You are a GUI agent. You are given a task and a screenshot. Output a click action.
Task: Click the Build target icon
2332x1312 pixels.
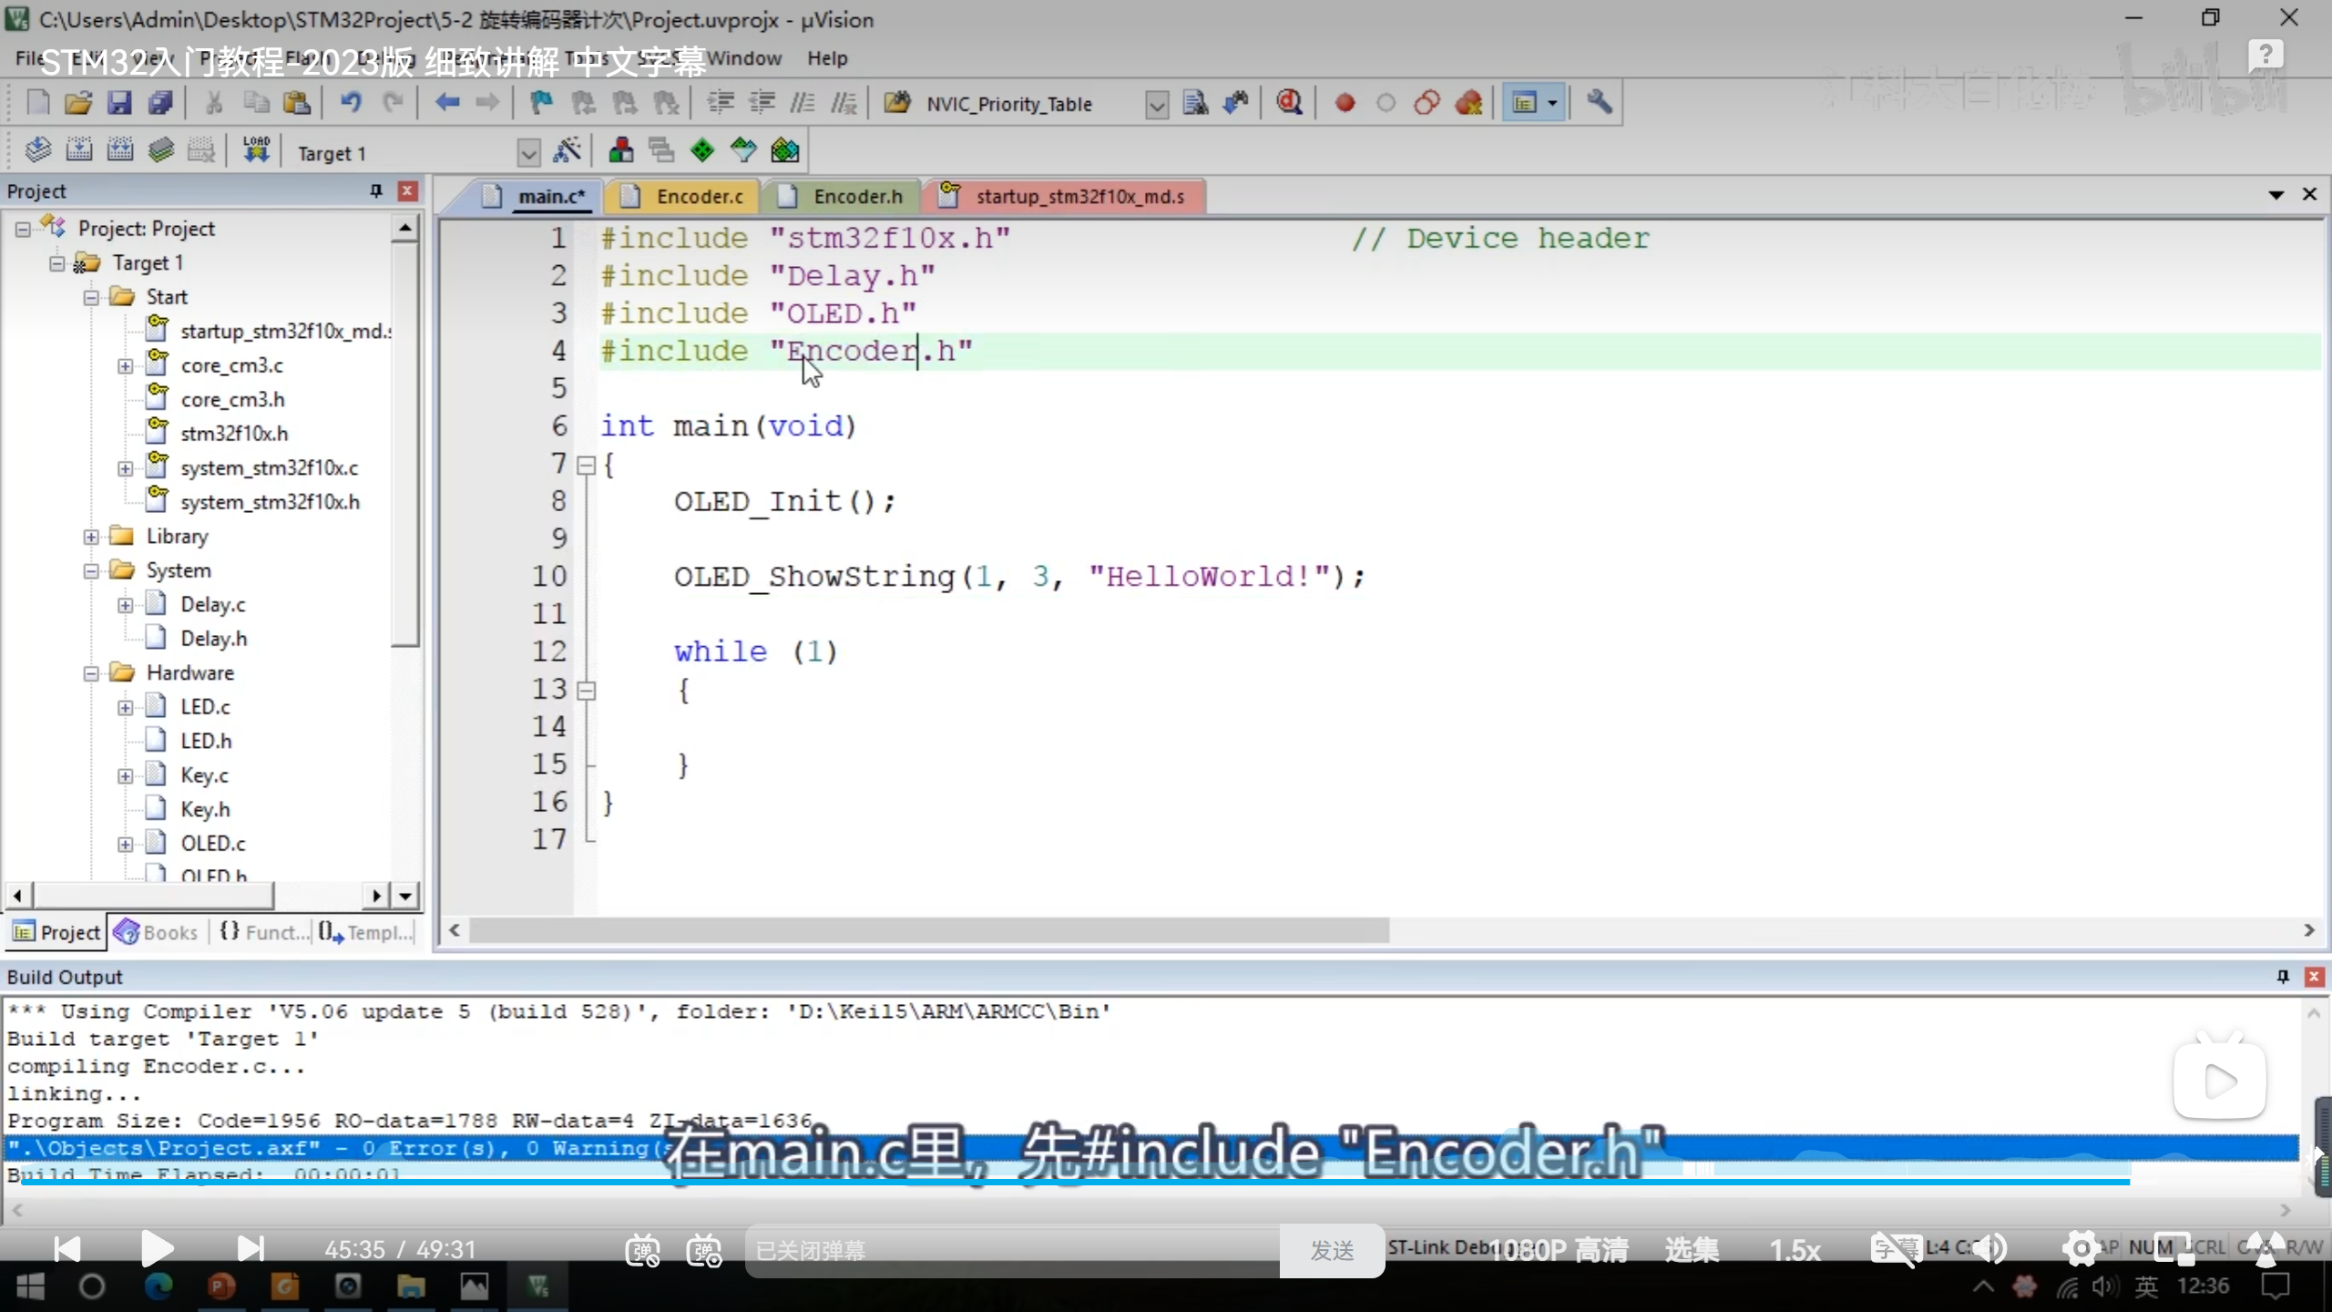[x=79, y=150]
